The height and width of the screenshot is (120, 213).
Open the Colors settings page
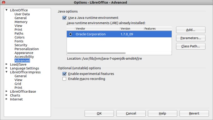tap(19, 37)
